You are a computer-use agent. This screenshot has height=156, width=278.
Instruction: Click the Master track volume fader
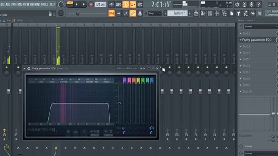coord(9,91)
